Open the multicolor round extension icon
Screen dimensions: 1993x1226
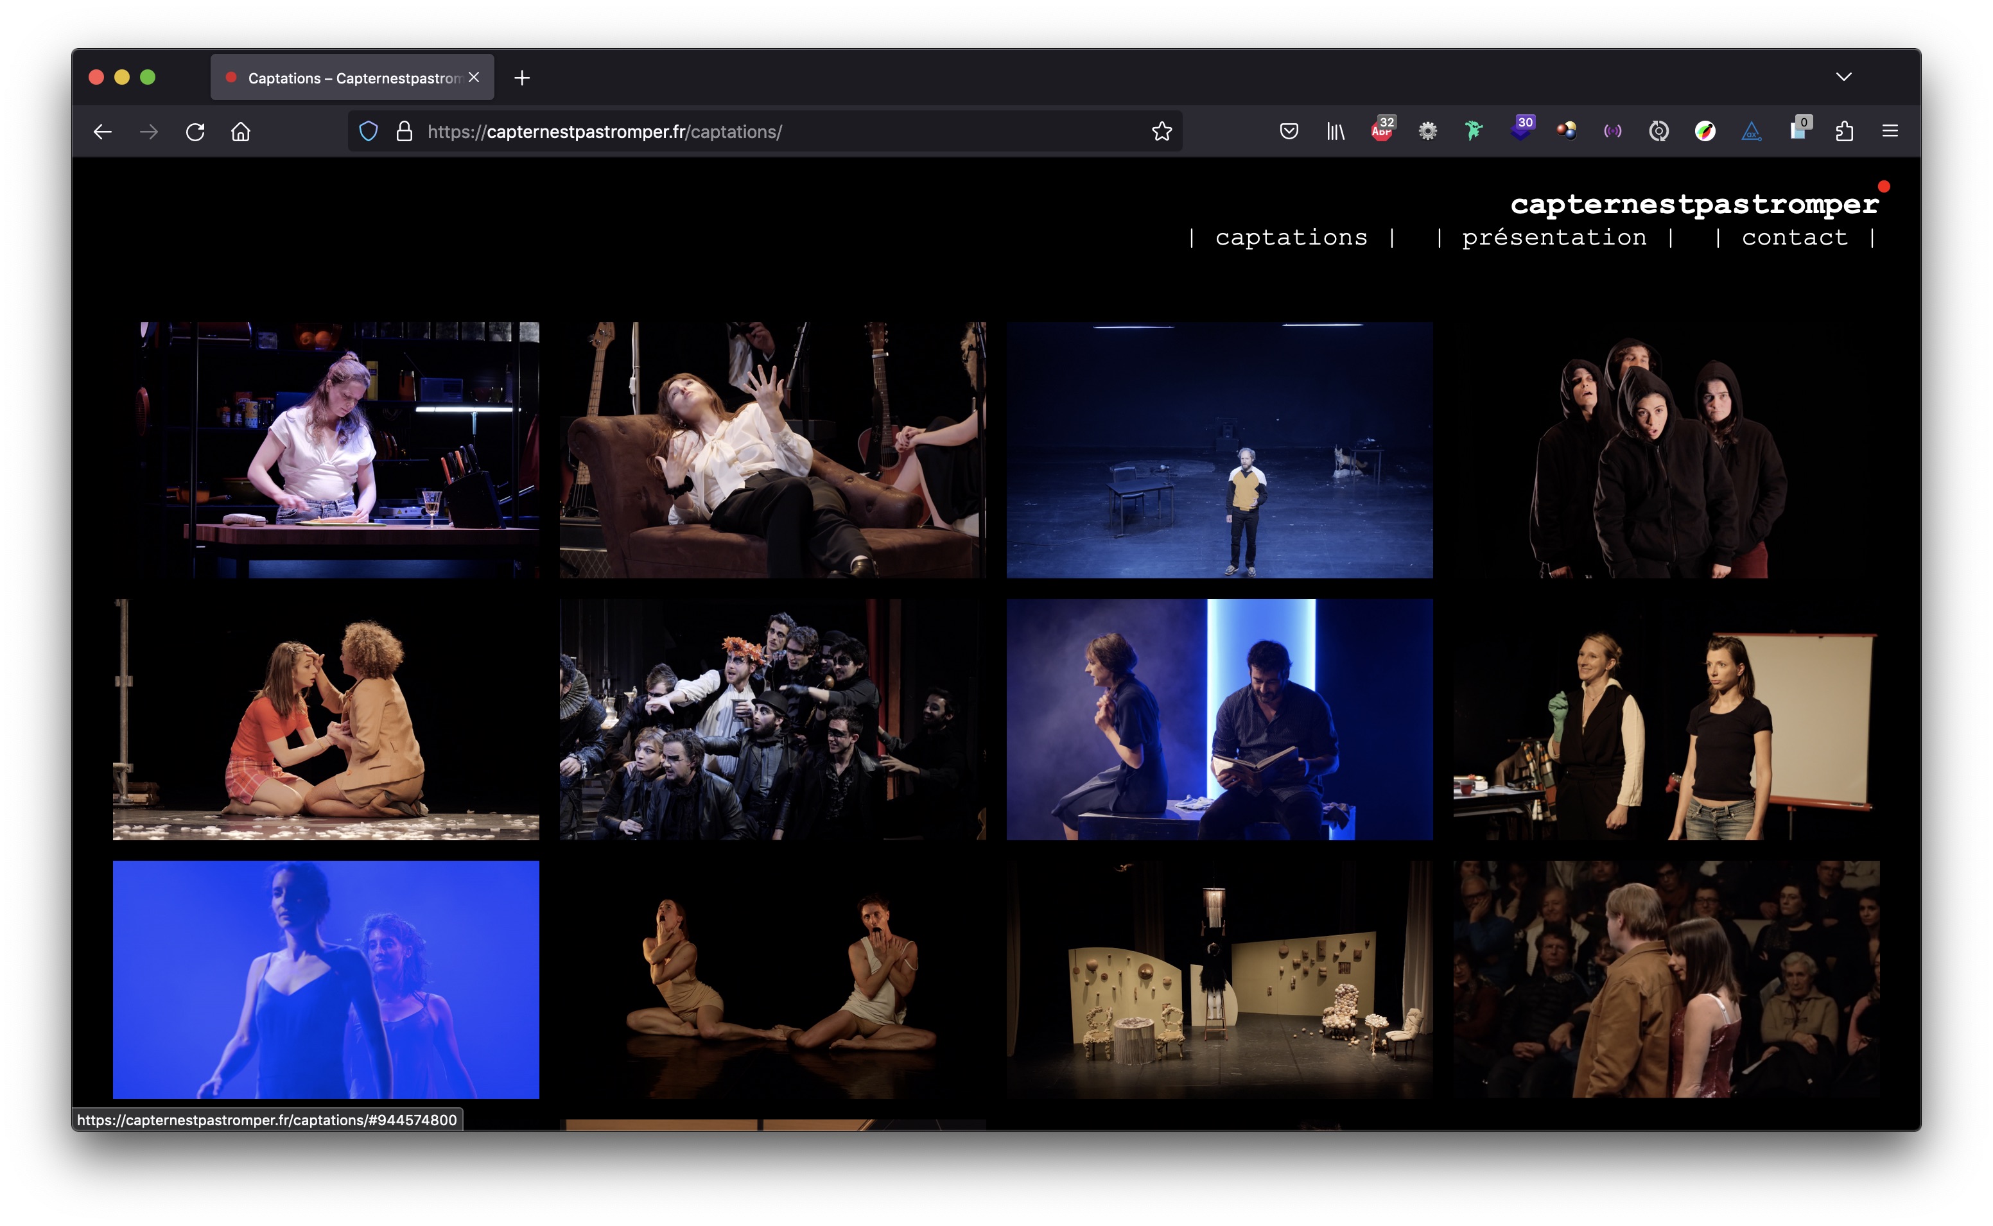point(1705,132)
